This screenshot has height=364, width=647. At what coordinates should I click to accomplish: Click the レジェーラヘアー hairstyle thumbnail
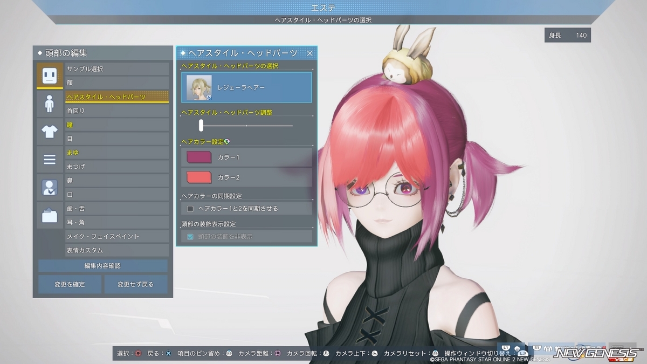pos(199,87)
